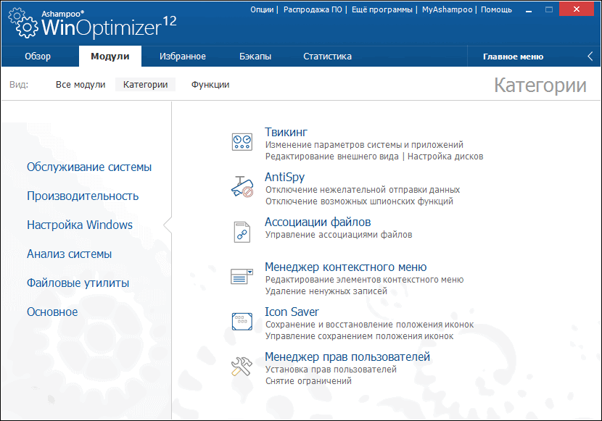
Task: Launch the Icon Saver title link
Action: tap(292, 312)
